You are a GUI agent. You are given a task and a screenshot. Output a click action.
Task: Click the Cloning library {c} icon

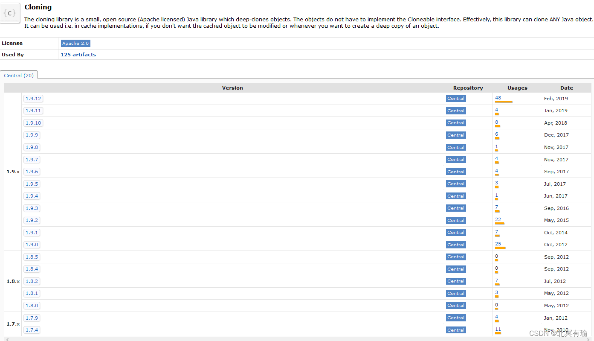[10, 13]
